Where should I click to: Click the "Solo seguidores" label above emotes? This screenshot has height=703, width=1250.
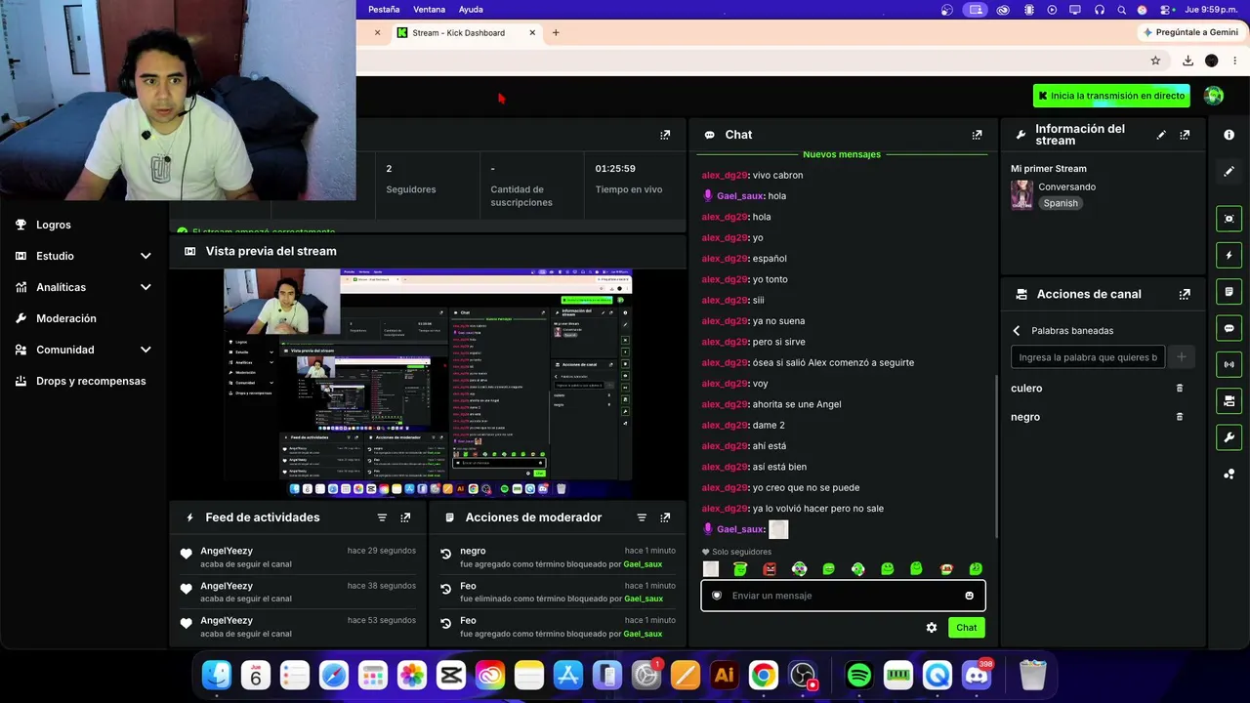point(742,553)
